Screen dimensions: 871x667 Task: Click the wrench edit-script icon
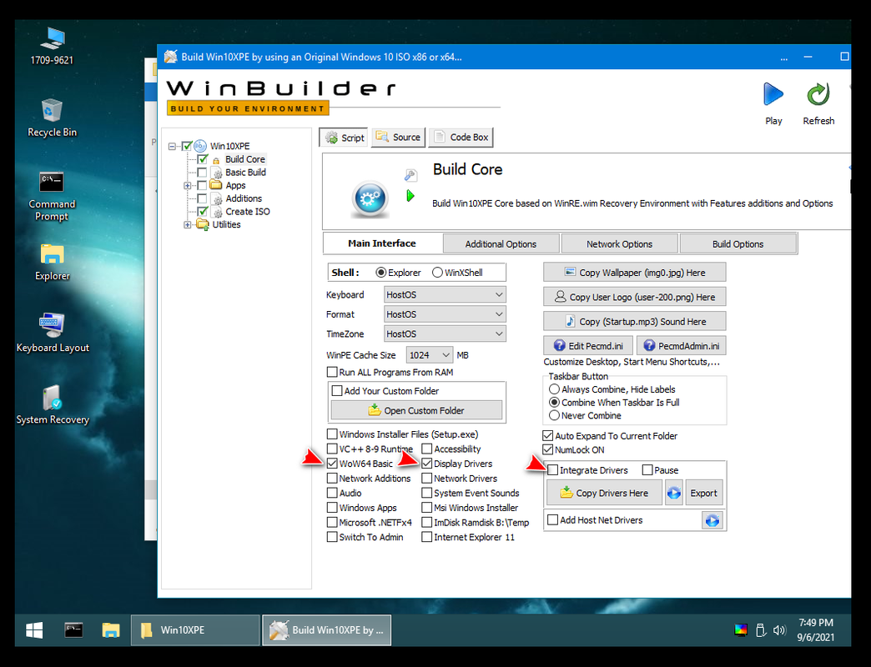tap(410, 175)
